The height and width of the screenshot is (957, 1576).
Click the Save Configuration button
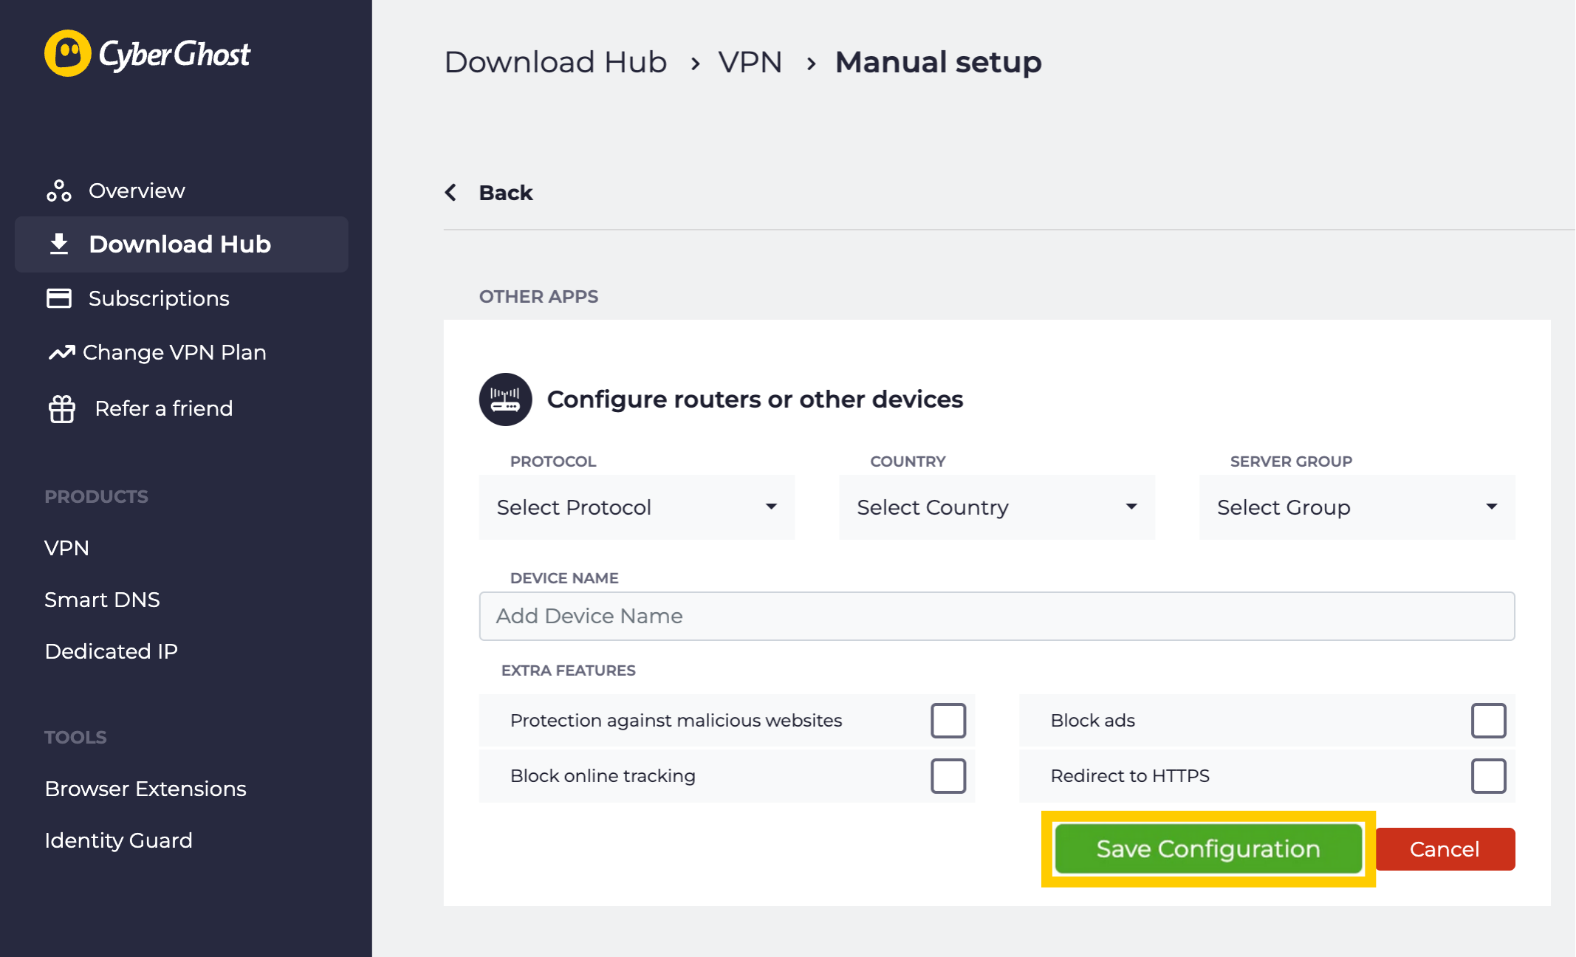pos(1208,849)
